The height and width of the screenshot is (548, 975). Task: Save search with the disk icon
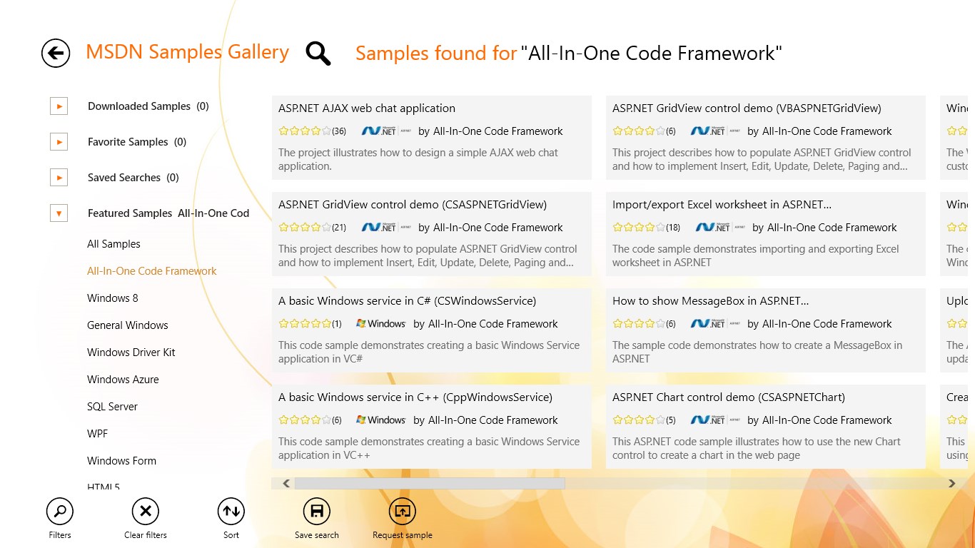[x=317, y=511]
